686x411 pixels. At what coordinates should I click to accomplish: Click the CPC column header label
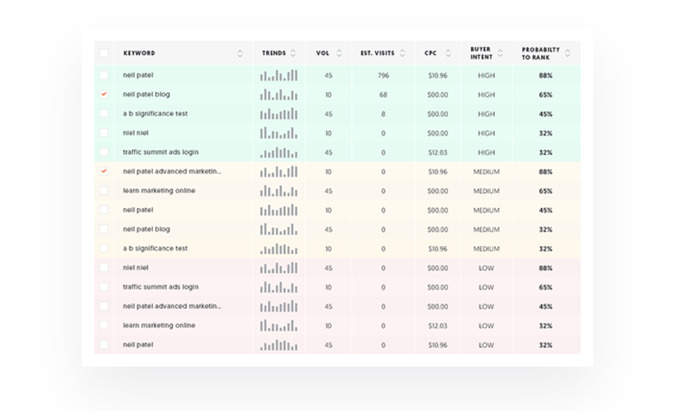[430, 53]
